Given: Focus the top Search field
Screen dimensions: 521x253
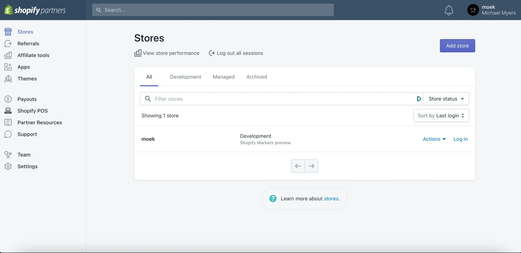Looking at the screenshot, I should pos(213,10).
